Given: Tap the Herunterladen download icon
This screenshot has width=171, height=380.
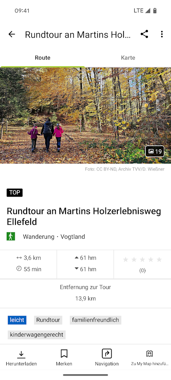Looking at the screenshot, I should point(21,358).
